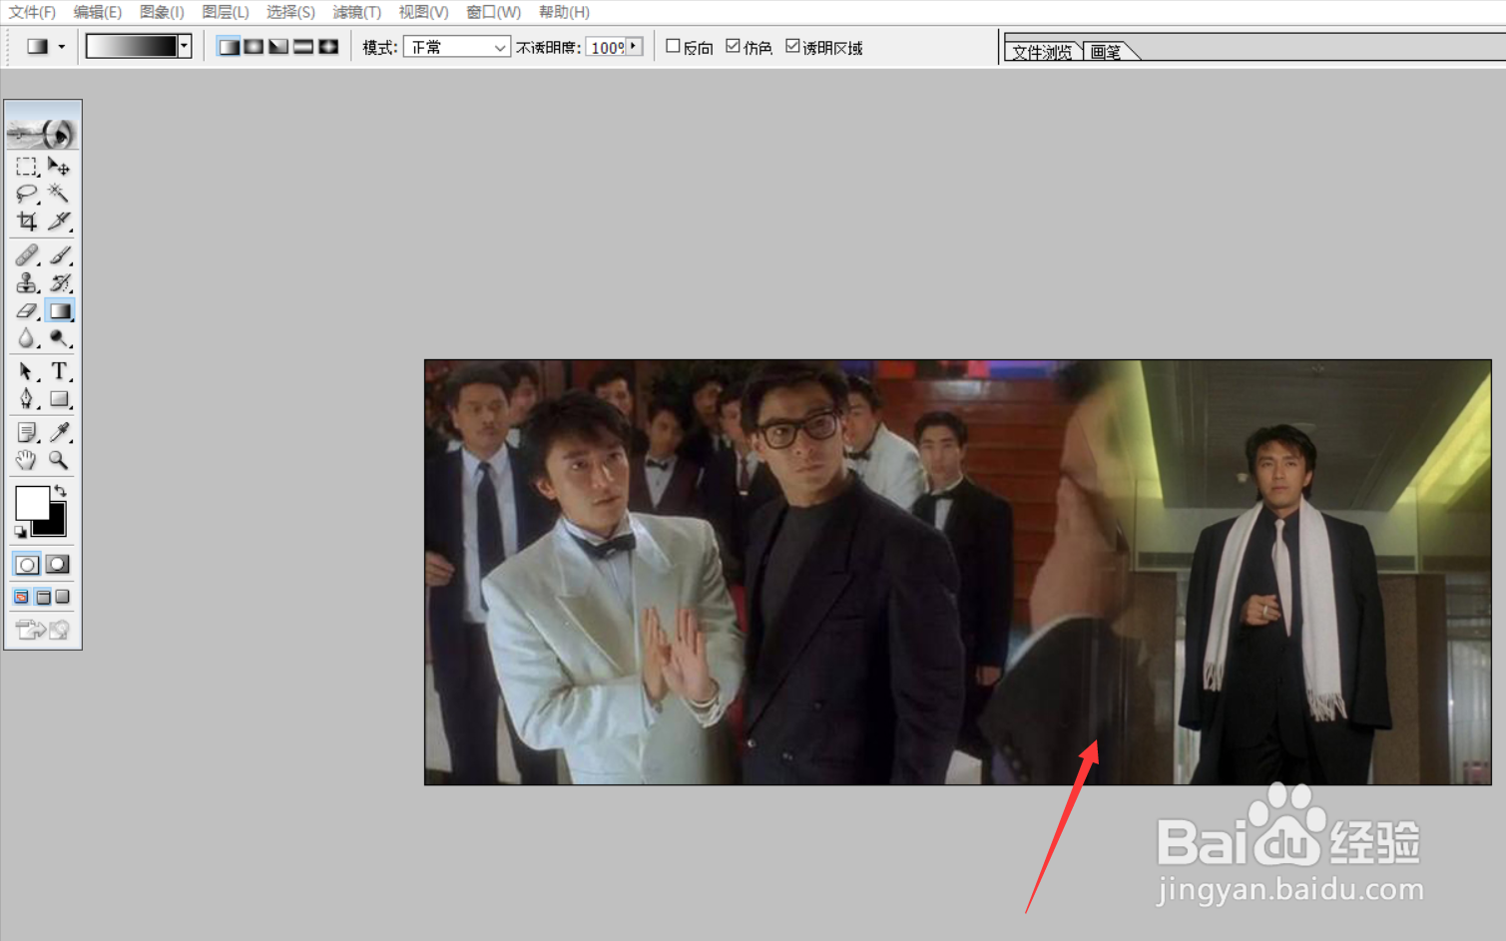Select the Notes tool

(x=27, y=432)
